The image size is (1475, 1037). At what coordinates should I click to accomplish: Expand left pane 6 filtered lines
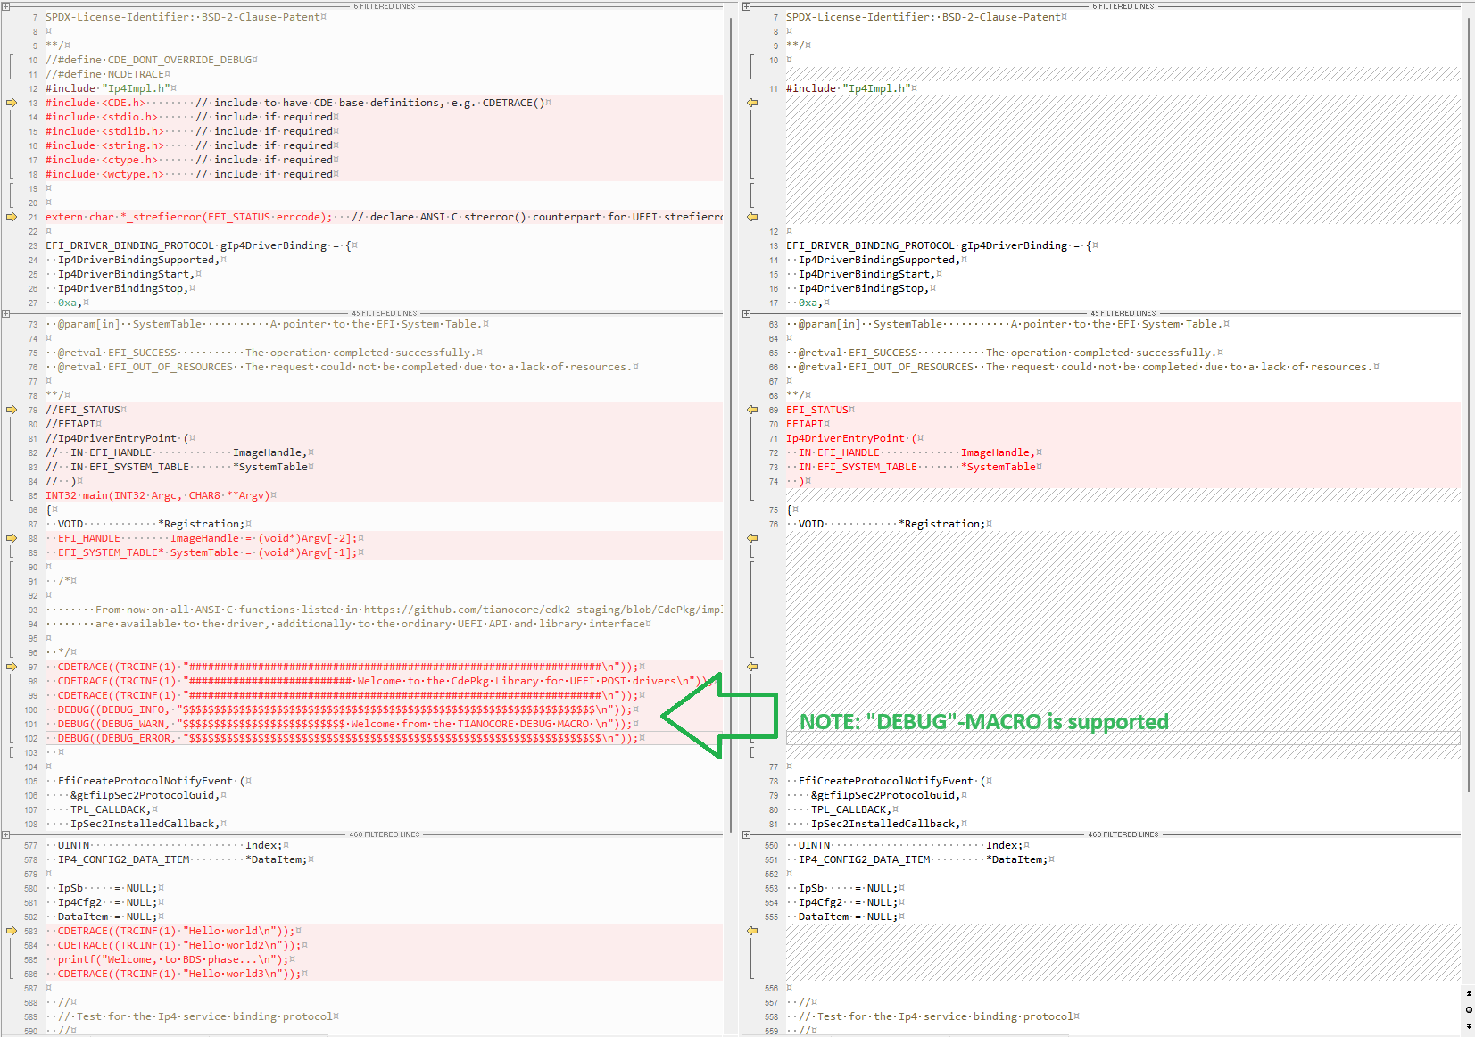coord(5,6)
